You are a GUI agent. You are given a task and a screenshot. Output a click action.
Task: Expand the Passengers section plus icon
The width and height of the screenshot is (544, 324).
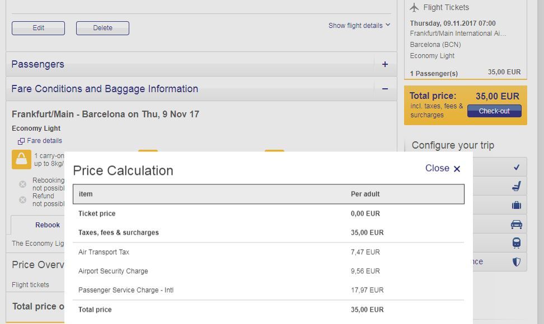384,64
